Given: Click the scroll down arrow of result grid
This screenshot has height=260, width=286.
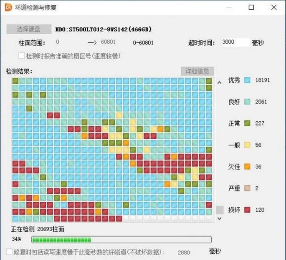Looking at the screenshot, I should pos(220,218).
